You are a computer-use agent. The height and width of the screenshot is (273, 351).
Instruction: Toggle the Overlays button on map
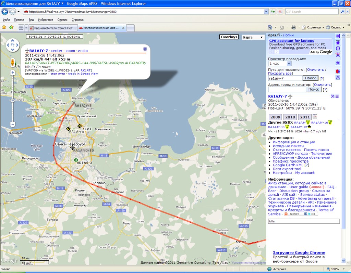coord(229,37)
